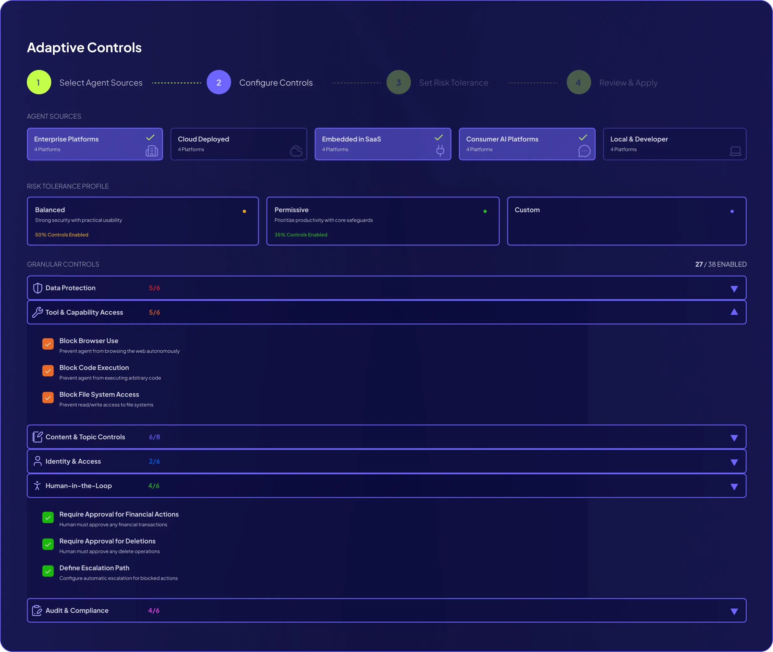The image size is (773, 652).
Task: Expand the Identity & Access section arrow
Action: (x=734, y=463)
